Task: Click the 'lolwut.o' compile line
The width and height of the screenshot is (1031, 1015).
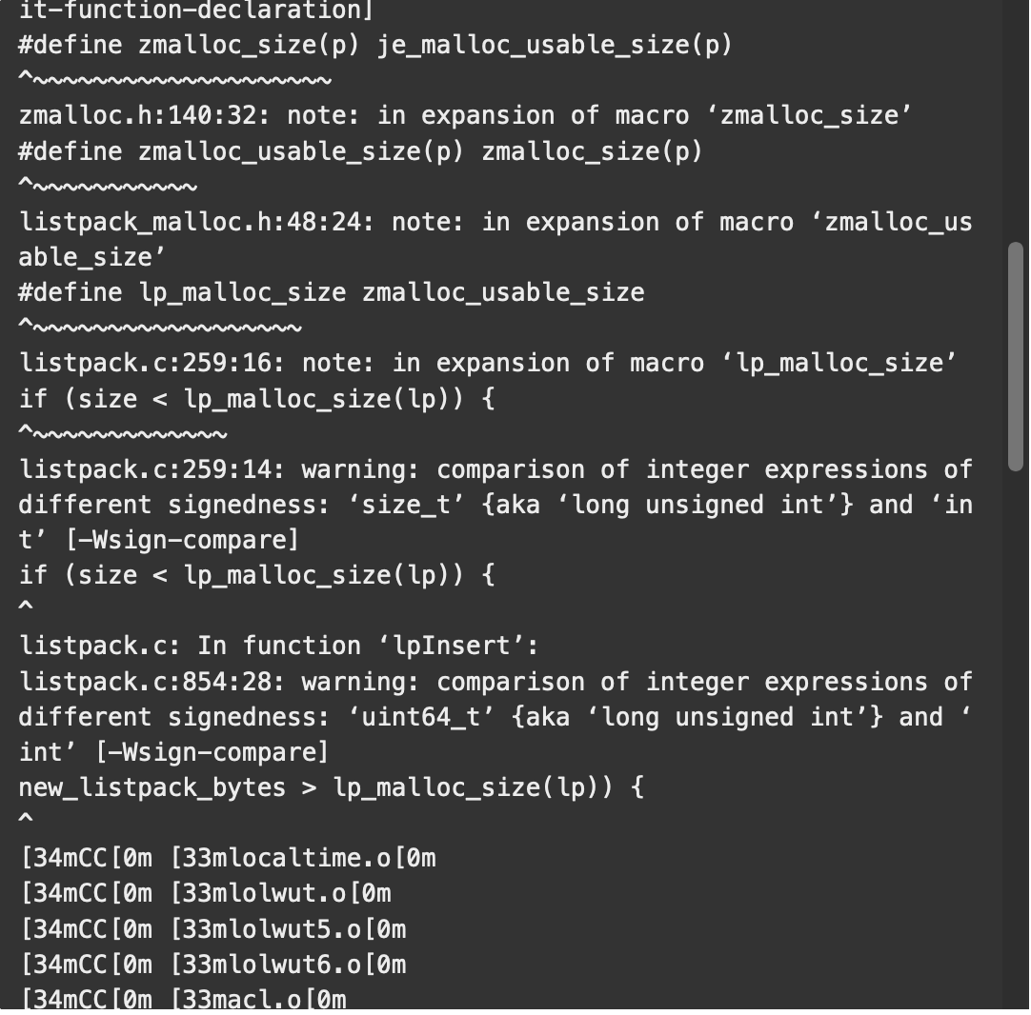Action: click(206, 893)
